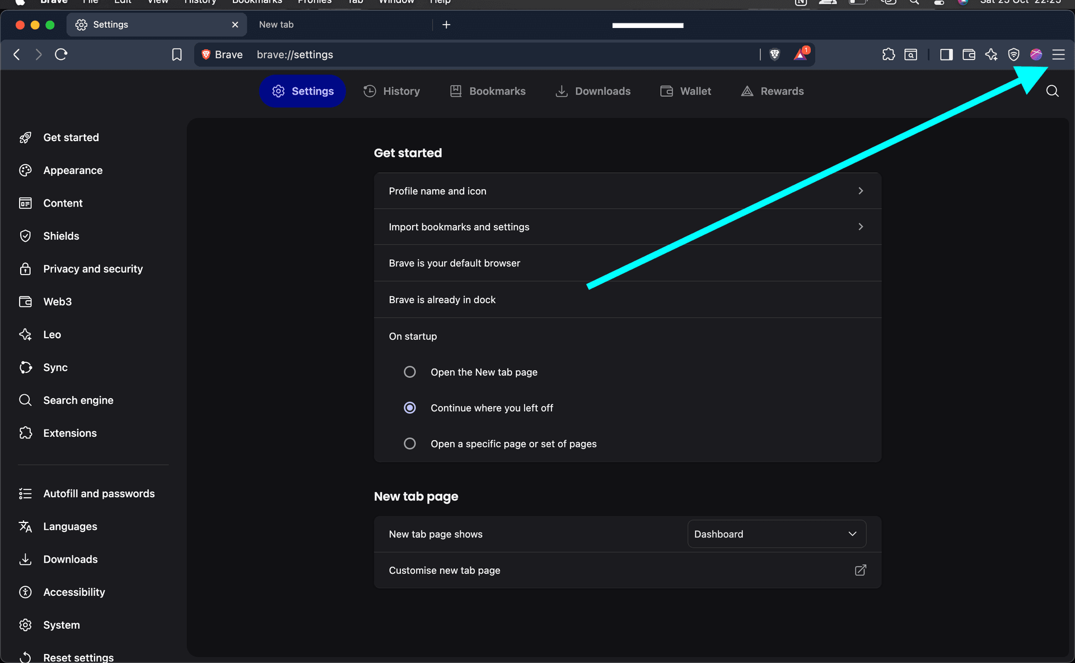Viewport: 1075px width, 663px height.
Task: Open Brave Rewards triangle icon with notification badge
Action: point(801,54)
